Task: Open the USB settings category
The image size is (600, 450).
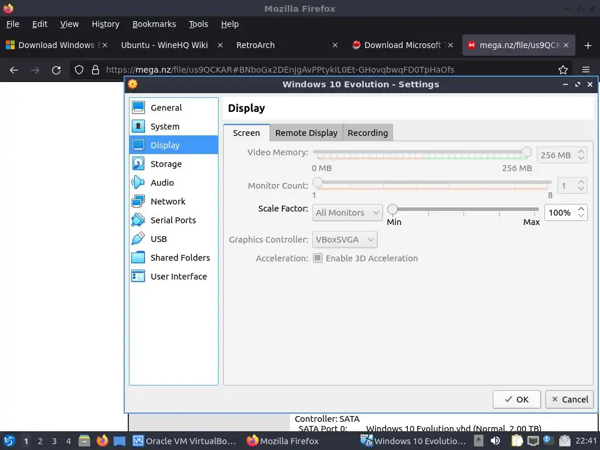Action: click(x=173, y=239)
